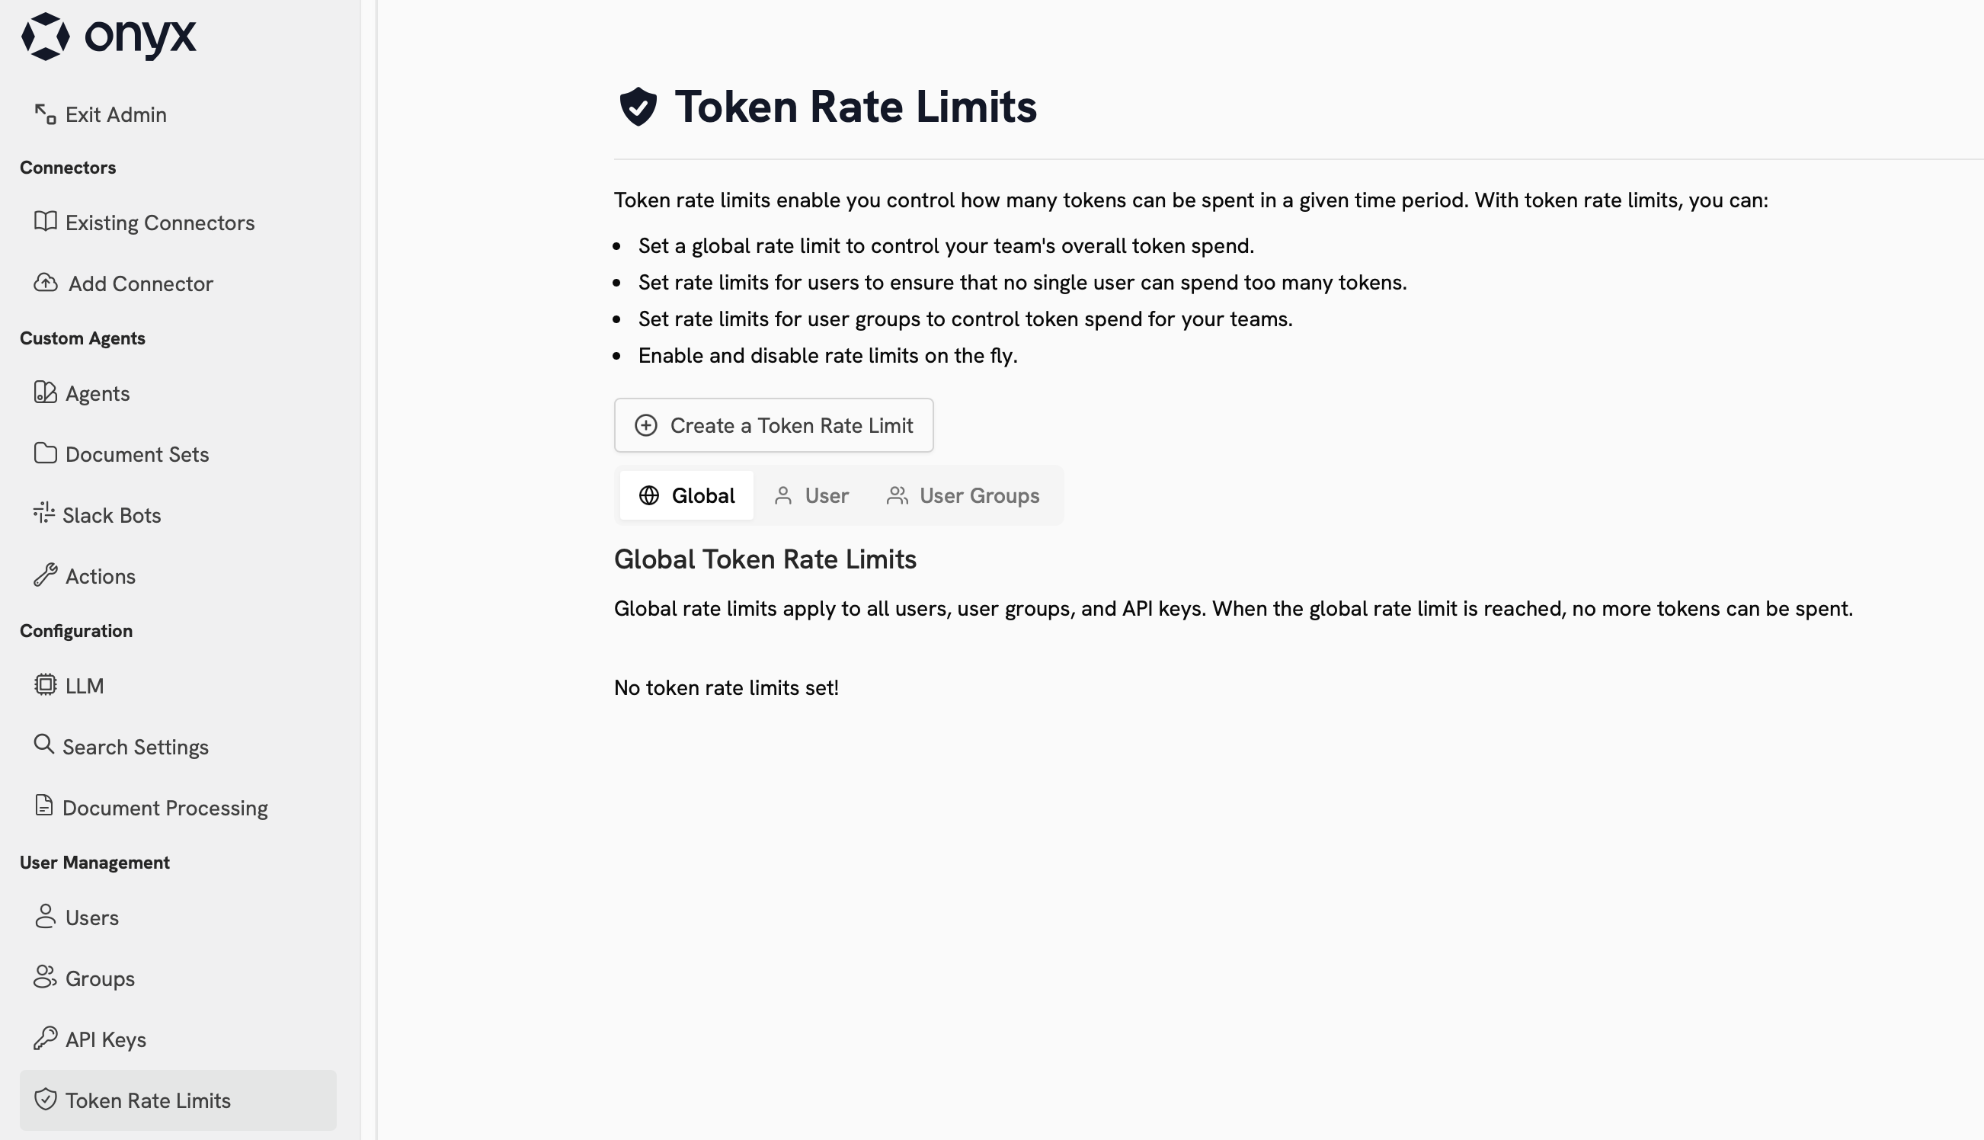Open the Agents page
The image size is (1984, 1140).
coord(97,393)
